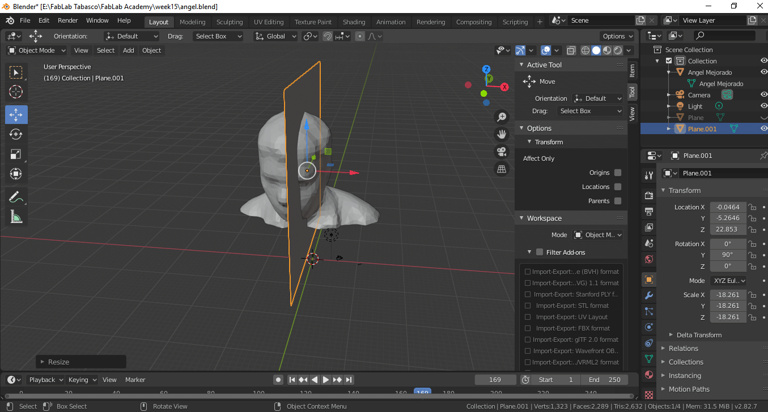Activate the Annotate pencil tool
768x412 pixels.
coord(16,197)
